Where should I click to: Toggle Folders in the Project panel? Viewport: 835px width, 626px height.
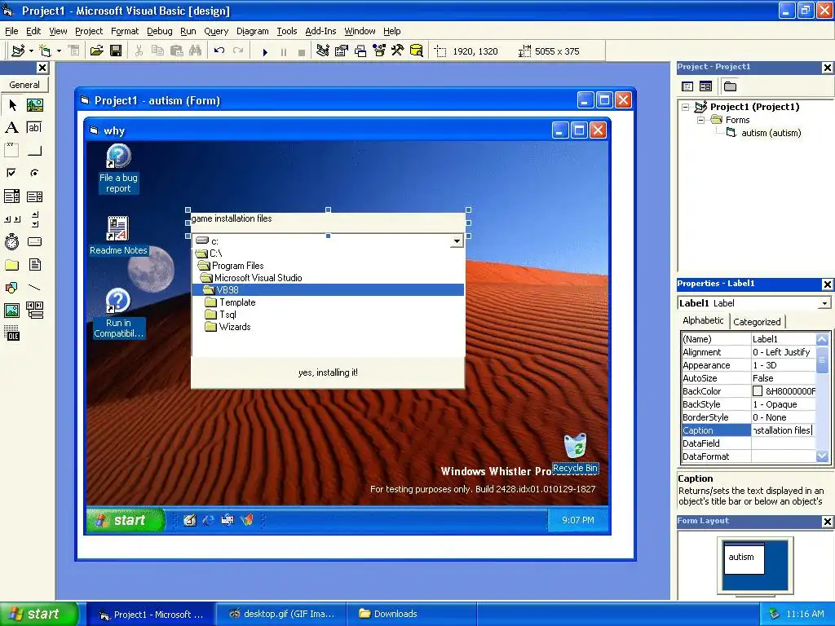[x=730, y=86]
